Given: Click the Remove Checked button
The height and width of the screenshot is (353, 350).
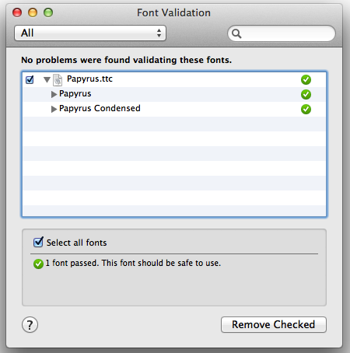Looking at the screenshot, I should tap(274, 324).
